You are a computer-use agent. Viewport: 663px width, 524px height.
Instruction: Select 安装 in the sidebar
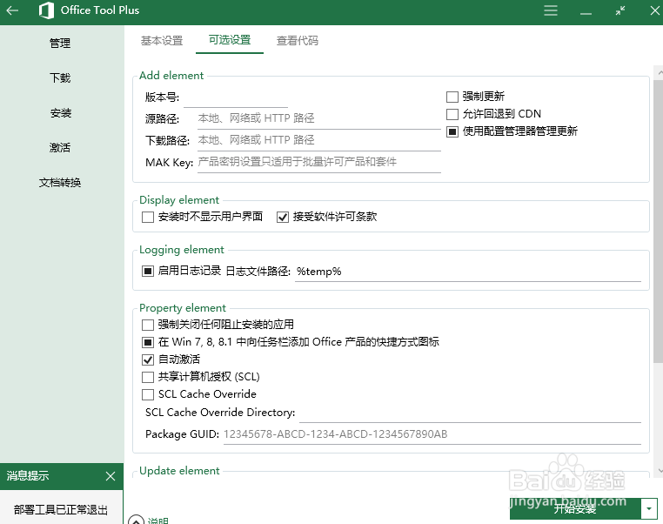pos(60,113)
